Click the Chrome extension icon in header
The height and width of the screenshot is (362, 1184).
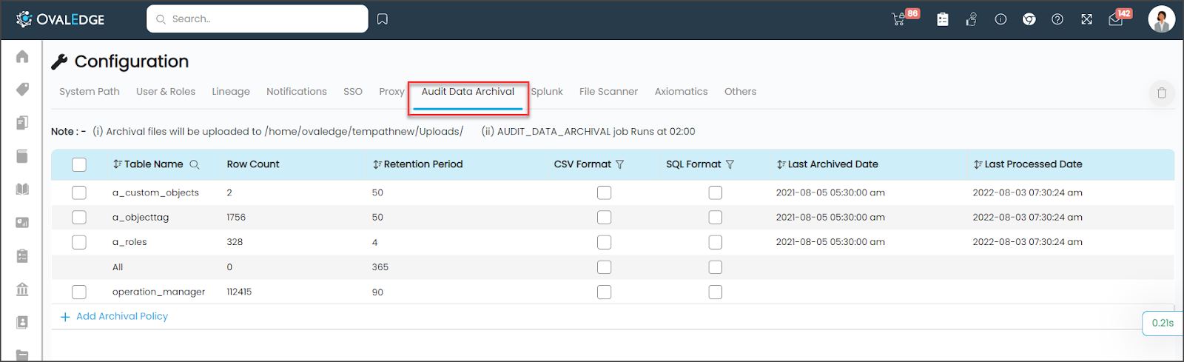(1029, 19)
